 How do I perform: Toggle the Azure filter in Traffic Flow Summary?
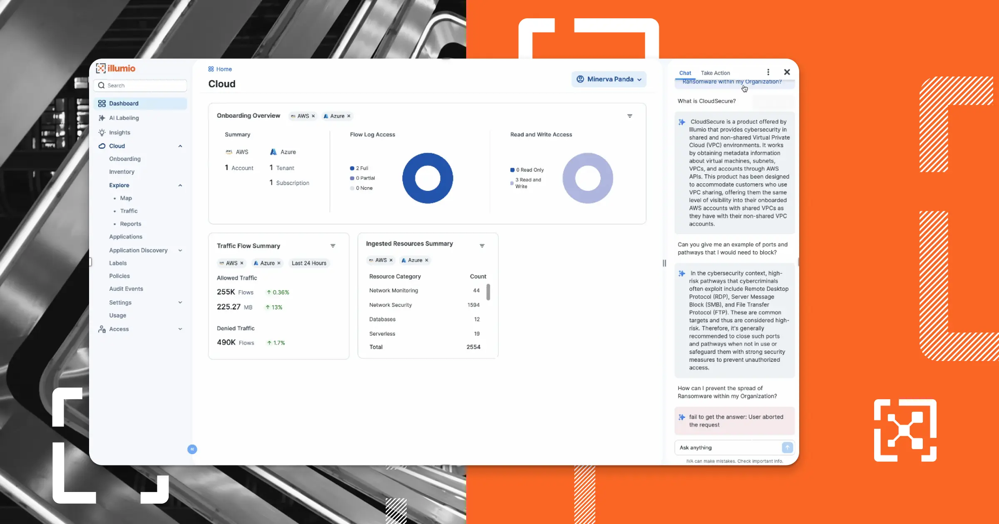click(278, 263)
